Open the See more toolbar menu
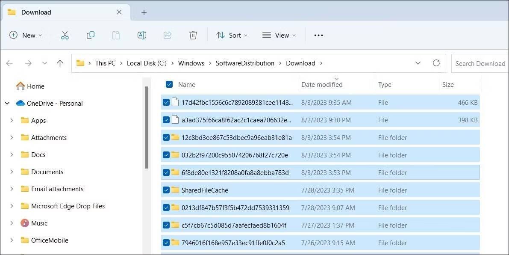509x255 pixels. tap(318, 35)
